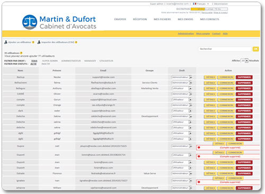
Task: Filter users by ADMINISTRATEUR right
Action: coord(71,61)
